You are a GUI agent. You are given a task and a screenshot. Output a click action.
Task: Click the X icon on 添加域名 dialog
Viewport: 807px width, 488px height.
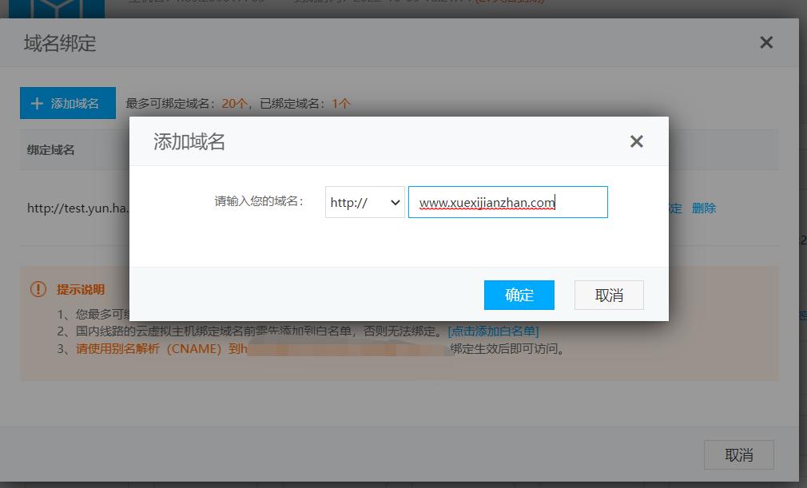click(x=637, y=141)
